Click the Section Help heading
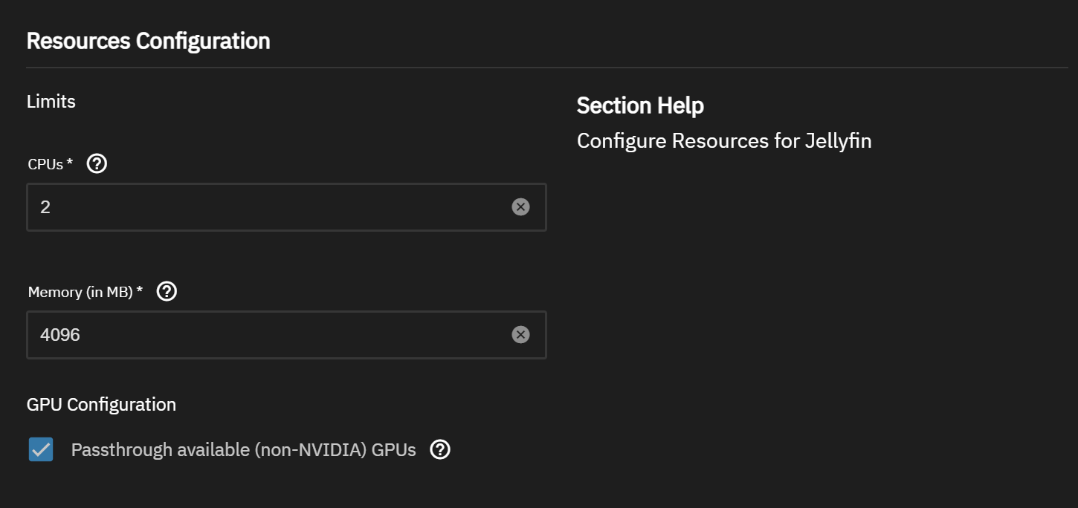Screen dimensions: 1078x508 (640, 105)
